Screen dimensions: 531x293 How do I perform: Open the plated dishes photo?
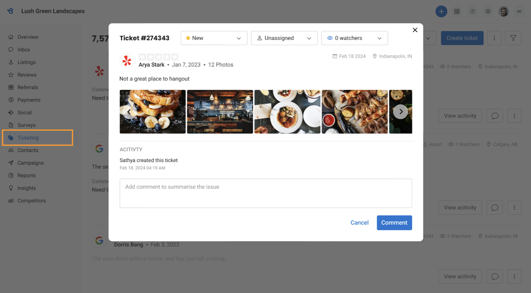click(x=287, y=112)
